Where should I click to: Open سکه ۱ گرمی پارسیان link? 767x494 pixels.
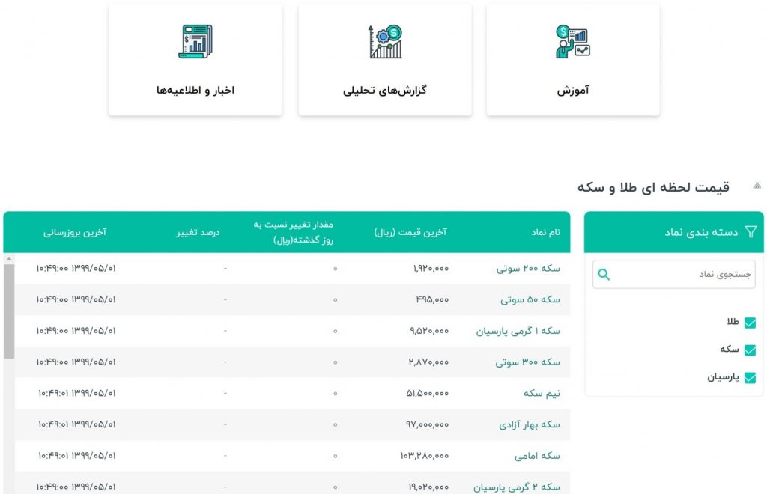[x=518, y=331]
